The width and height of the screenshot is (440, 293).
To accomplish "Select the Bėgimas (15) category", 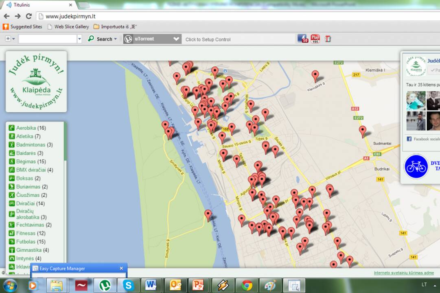I will click(x=31, y=162).
